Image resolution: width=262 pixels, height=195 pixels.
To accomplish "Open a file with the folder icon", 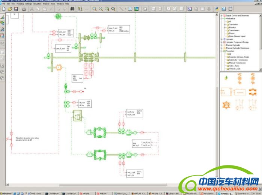I will (x=10, y=9).
